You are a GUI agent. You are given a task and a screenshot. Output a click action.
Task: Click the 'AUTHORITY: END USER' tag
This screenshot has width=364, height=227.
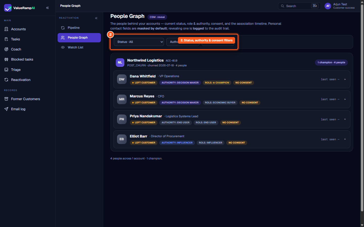[175, 123]
